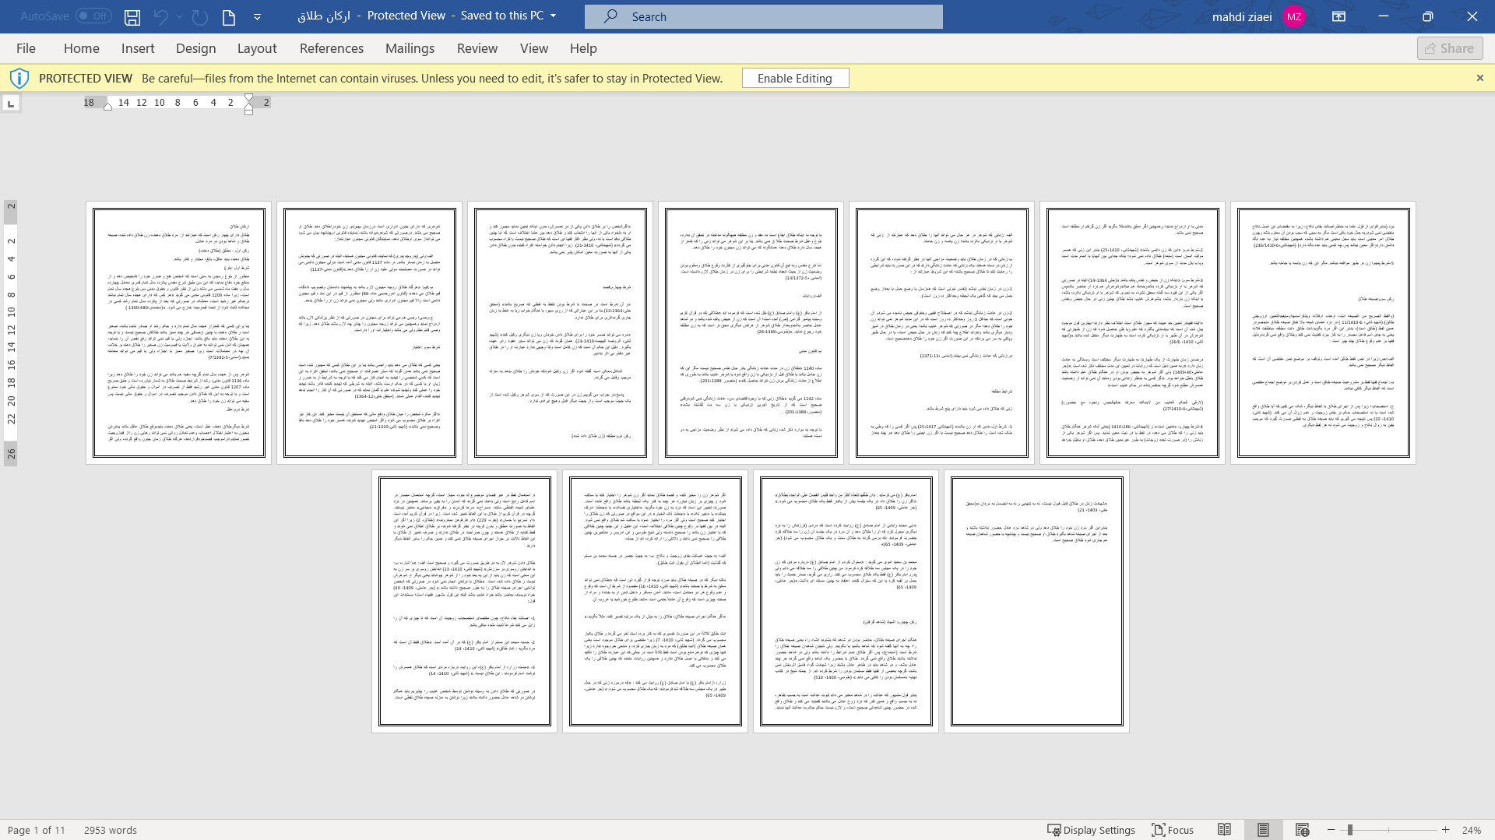Select the last page thumbnail in second row
1495x840 pixels.
[x=1036, y=601]
